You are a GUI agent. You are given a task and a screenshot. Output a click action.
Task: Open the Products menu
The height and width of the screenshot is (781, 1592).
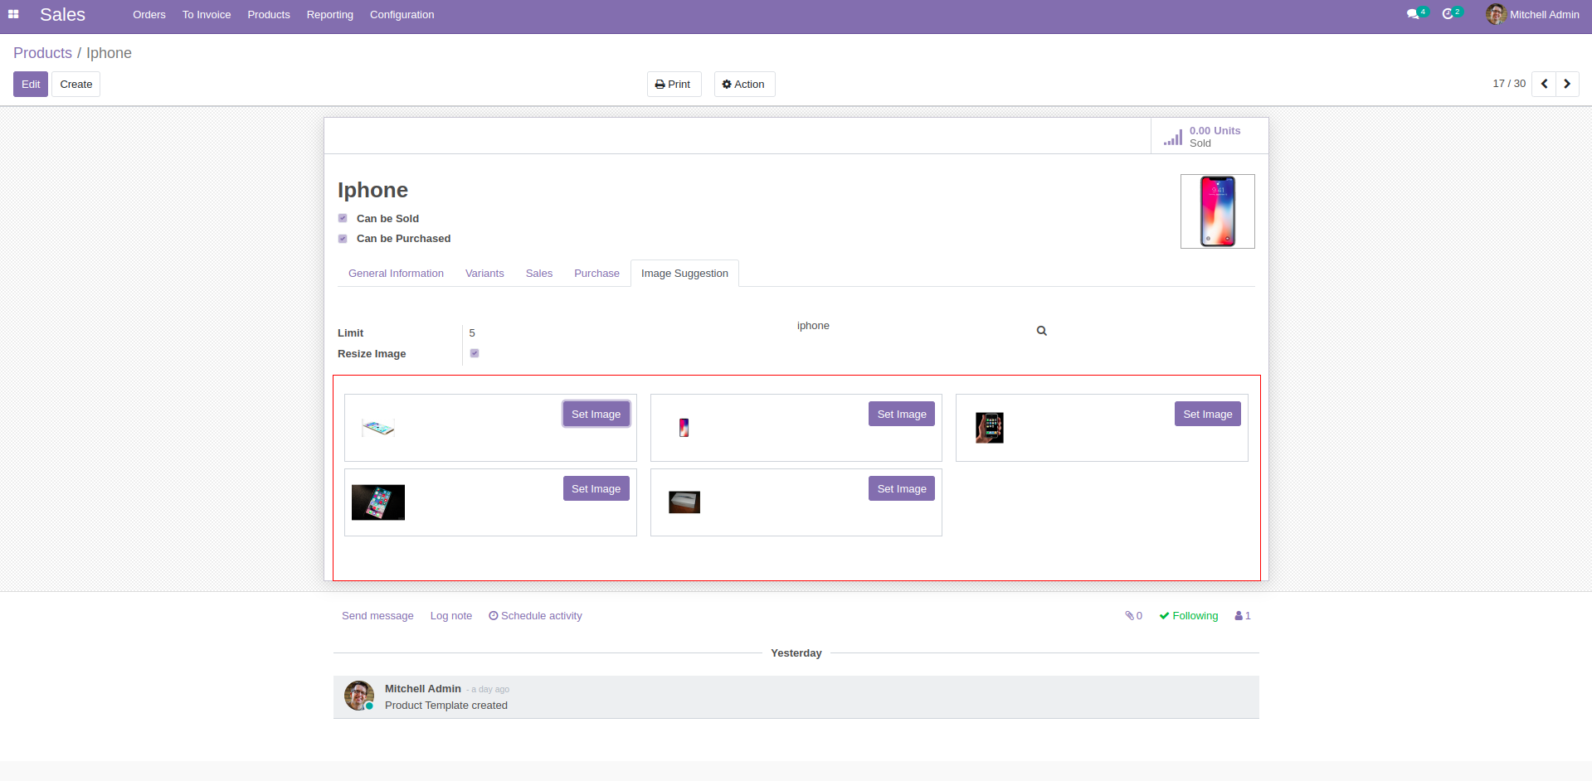[269, 15]
